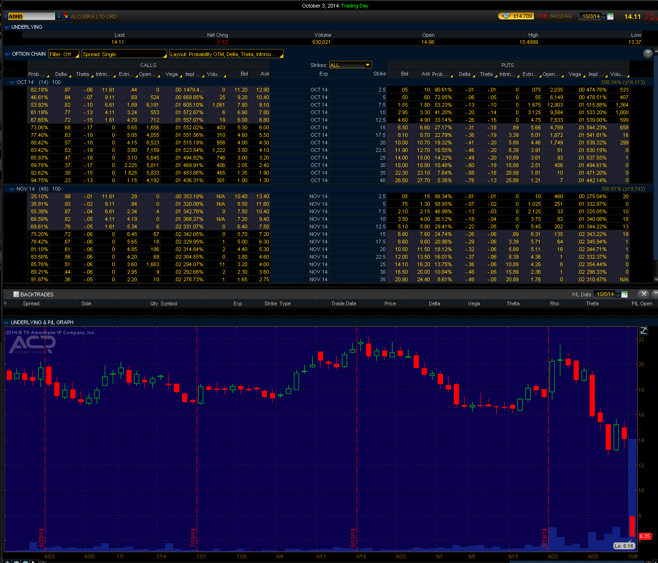Click the Net Chng value -1.12
The image size is (658, 563).
[x=222, y=42]
